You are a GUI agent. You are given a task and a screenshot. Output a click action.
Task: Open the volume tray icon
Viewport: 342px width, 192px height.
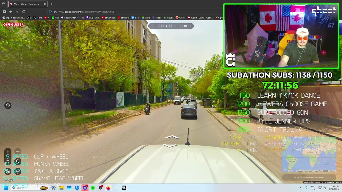pyautogui.click(x=324, y=188)
